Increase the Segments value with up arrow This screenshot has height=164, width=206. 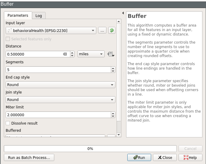pos(113,68)
